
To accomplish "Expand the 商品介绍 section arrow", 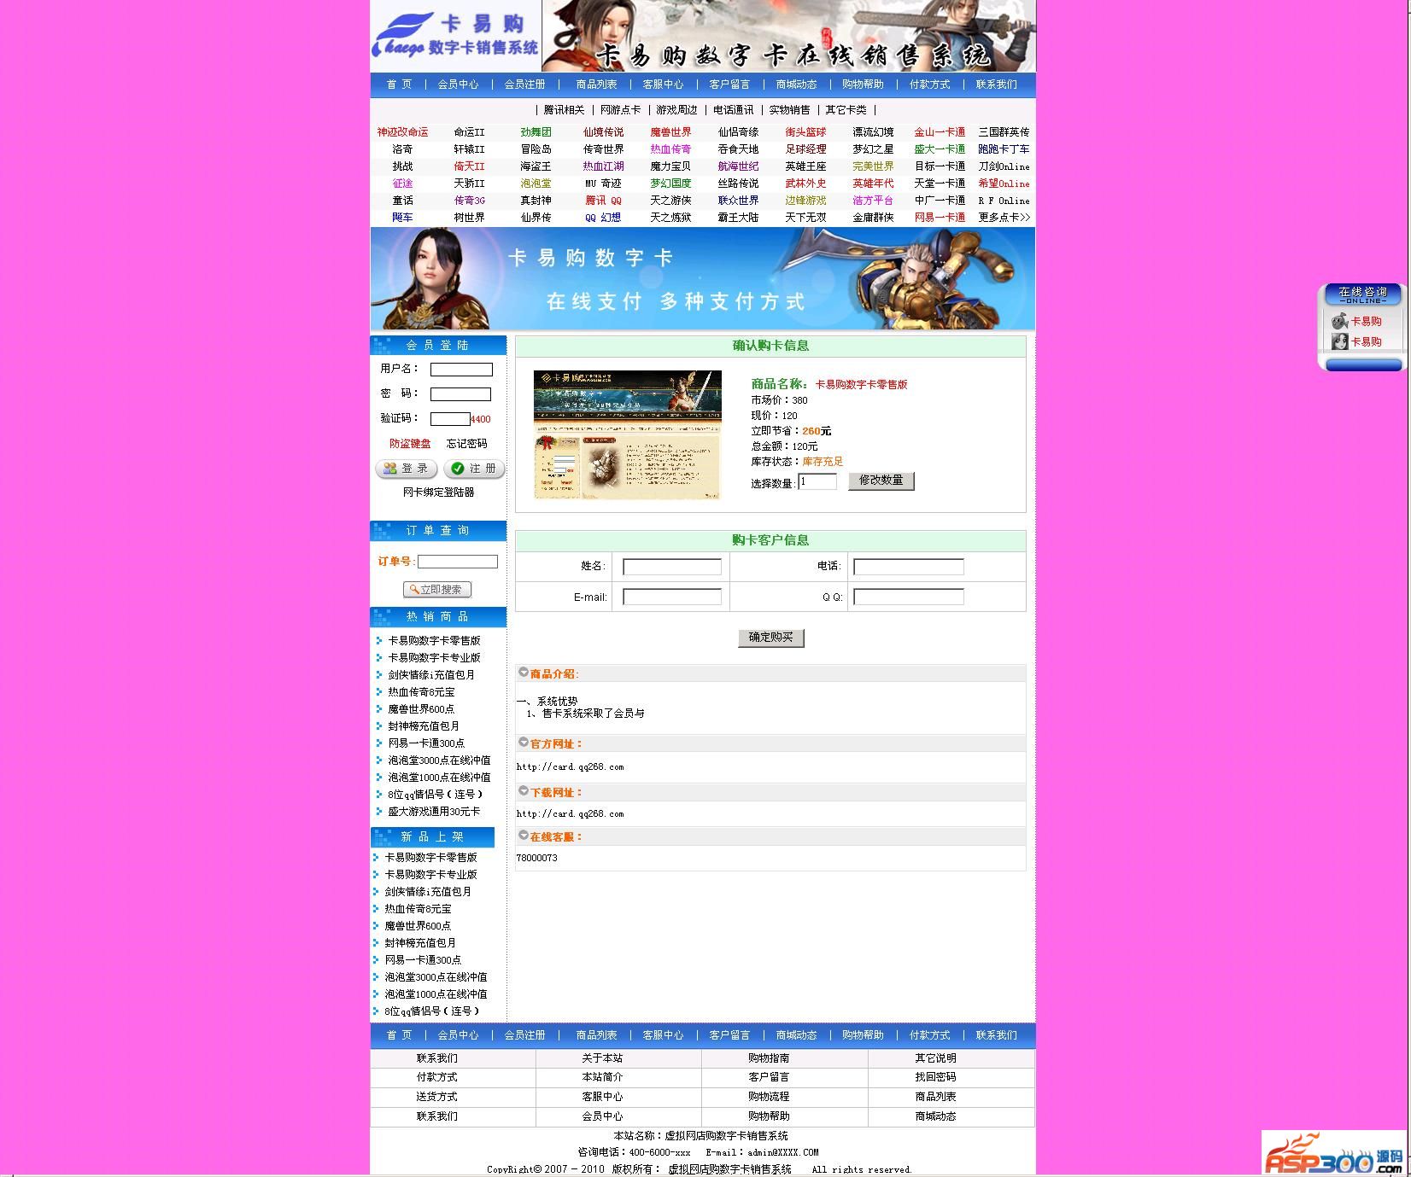I will [x=524, y=673].
